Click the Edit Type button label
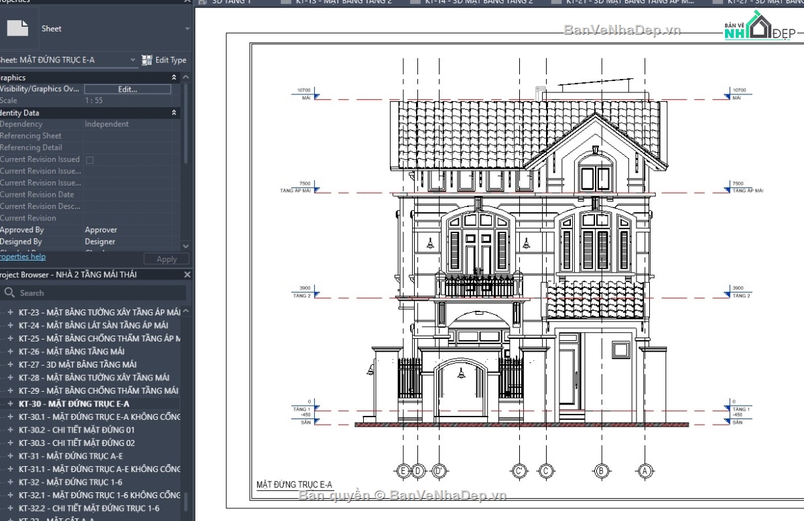 tap(171, 60)
